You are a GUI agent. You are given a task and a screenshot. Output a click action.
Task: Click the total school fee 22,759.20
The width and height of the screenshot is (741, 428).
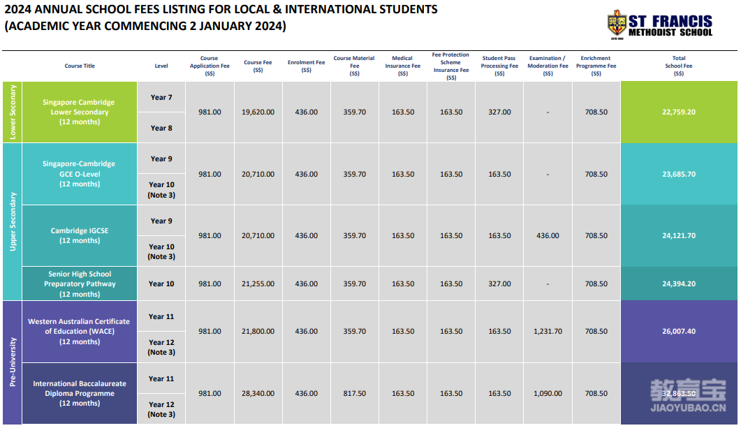click(x=679, y=112)
